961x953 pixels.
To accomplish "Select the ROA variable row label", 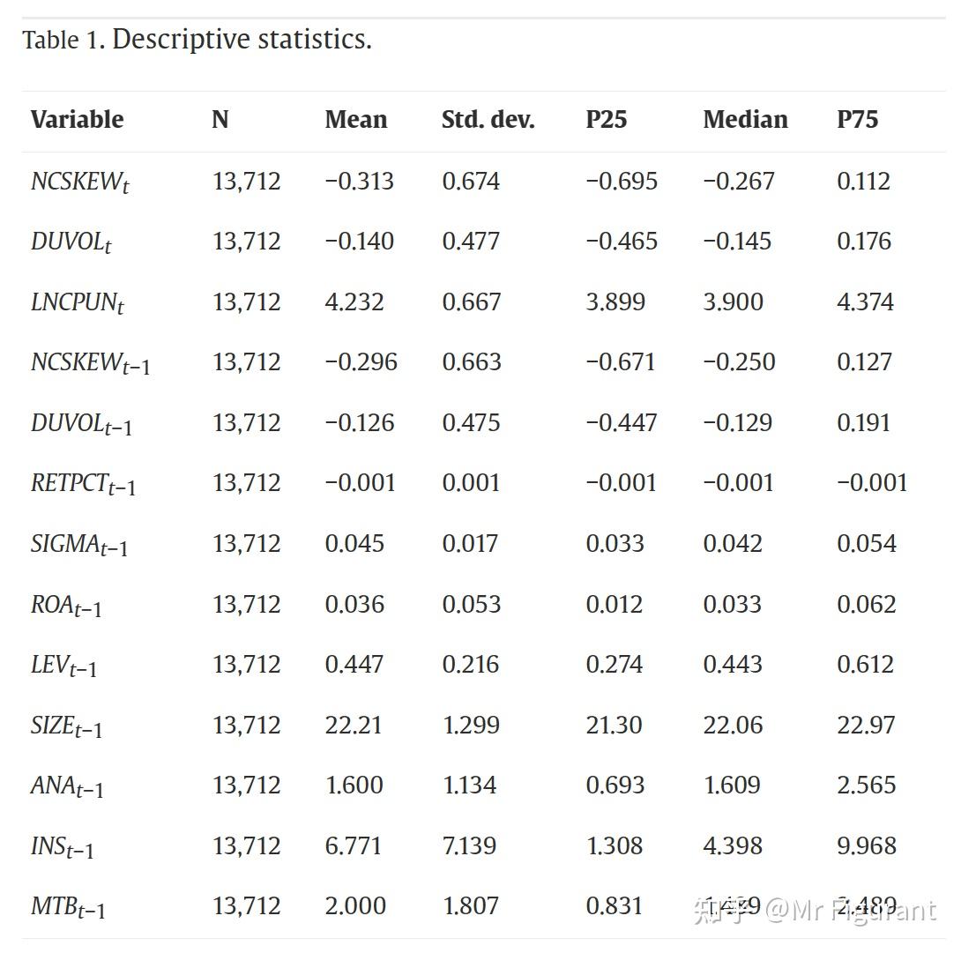I will tap(66, 606).
